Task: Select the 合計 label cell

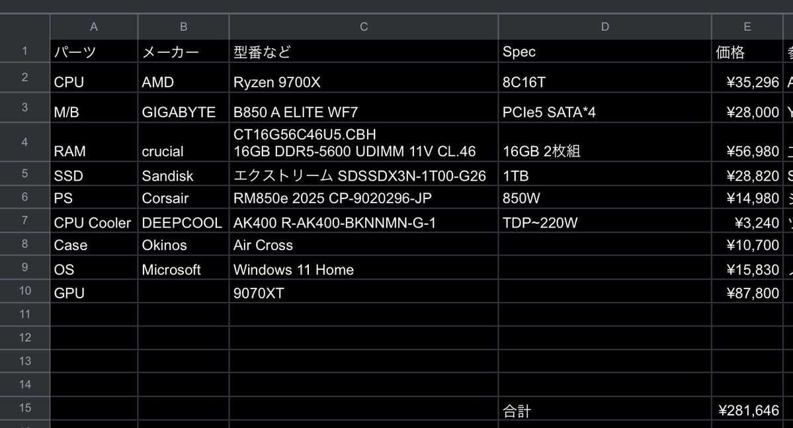Action: (605, 408)
